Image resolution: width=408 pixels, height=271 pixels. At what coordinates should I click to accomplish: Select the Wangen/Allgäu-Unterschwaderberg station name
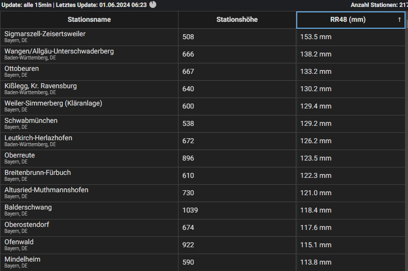tap(59, 51)
